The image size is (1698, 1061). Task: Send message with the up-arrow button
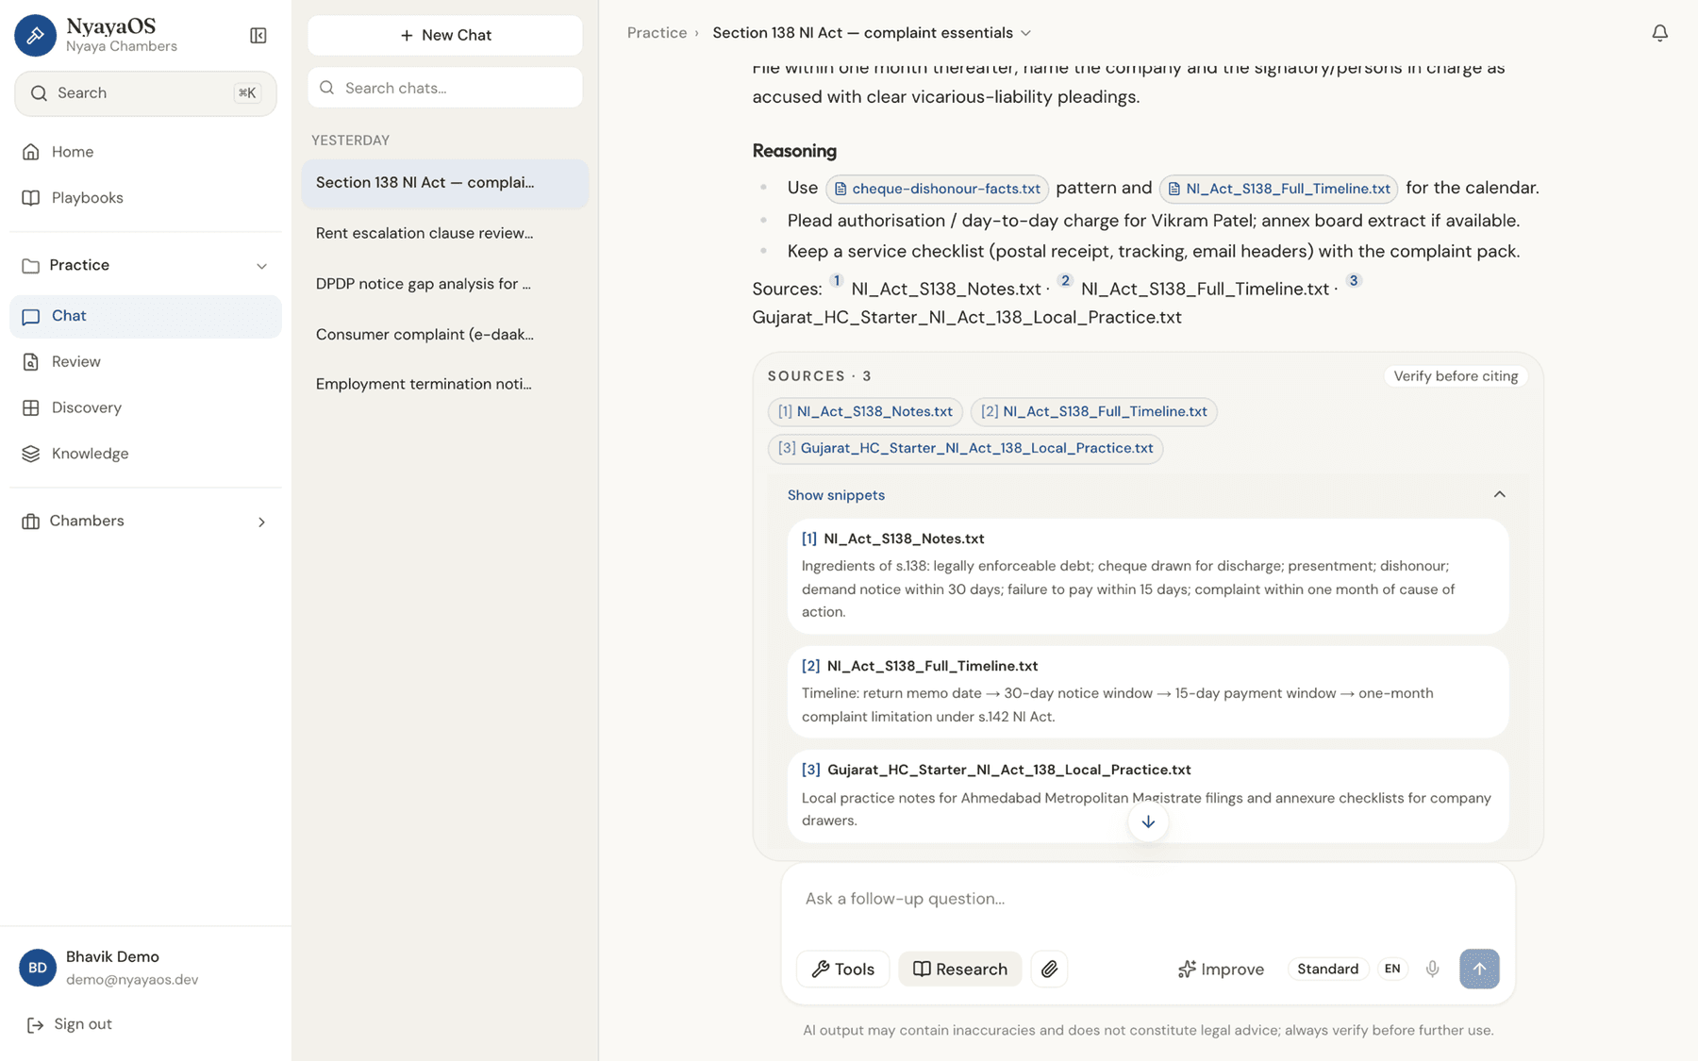pyautogui.click(x=1479, y=969)
